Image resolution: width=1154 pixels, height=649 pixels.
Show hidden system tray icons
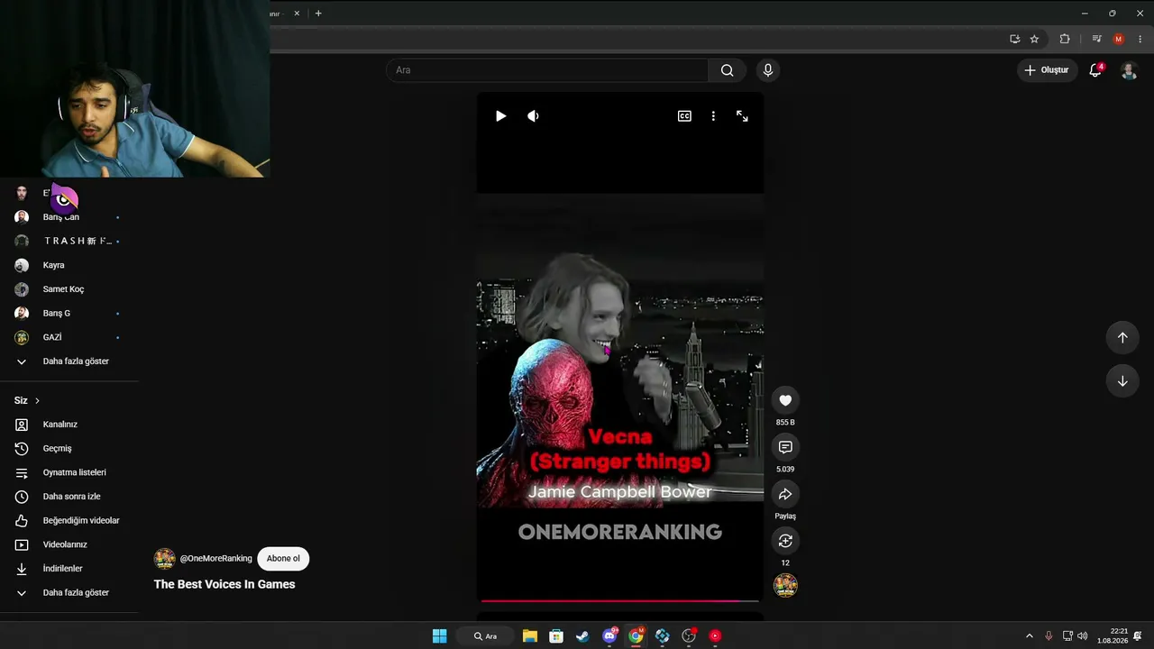point(1030,636)
